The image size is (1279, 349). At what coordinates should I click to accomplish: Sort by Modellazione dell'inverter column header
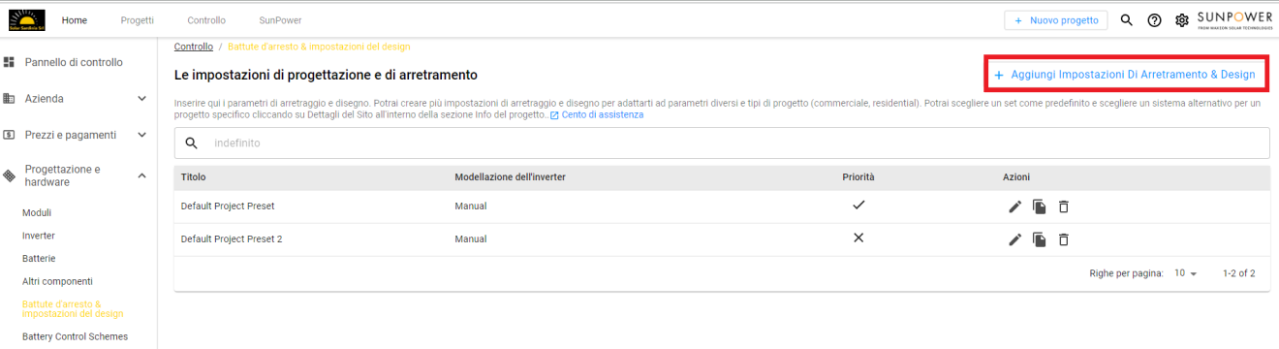click(x=511, y=177)
